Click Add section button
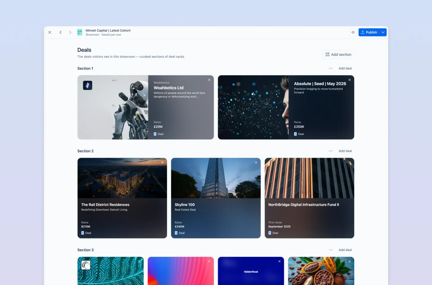The height and width of the screenshot is (285, 432). click(x=338, y=54)
